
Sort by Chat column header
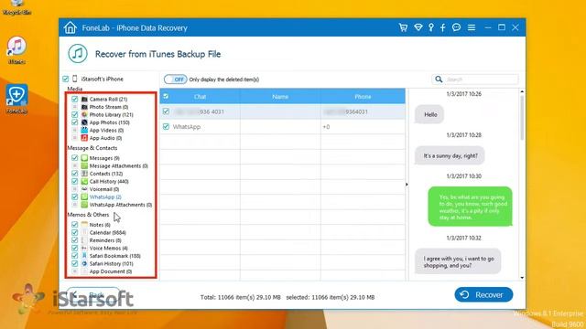(200, 96)
